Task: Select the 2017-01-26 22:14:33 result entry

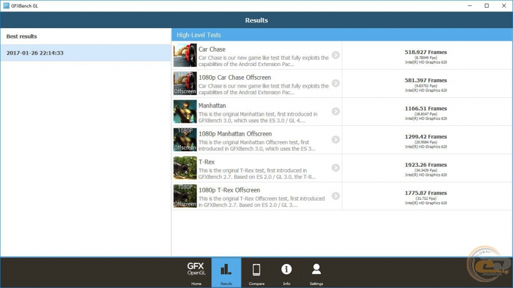Action: point(85,53)
